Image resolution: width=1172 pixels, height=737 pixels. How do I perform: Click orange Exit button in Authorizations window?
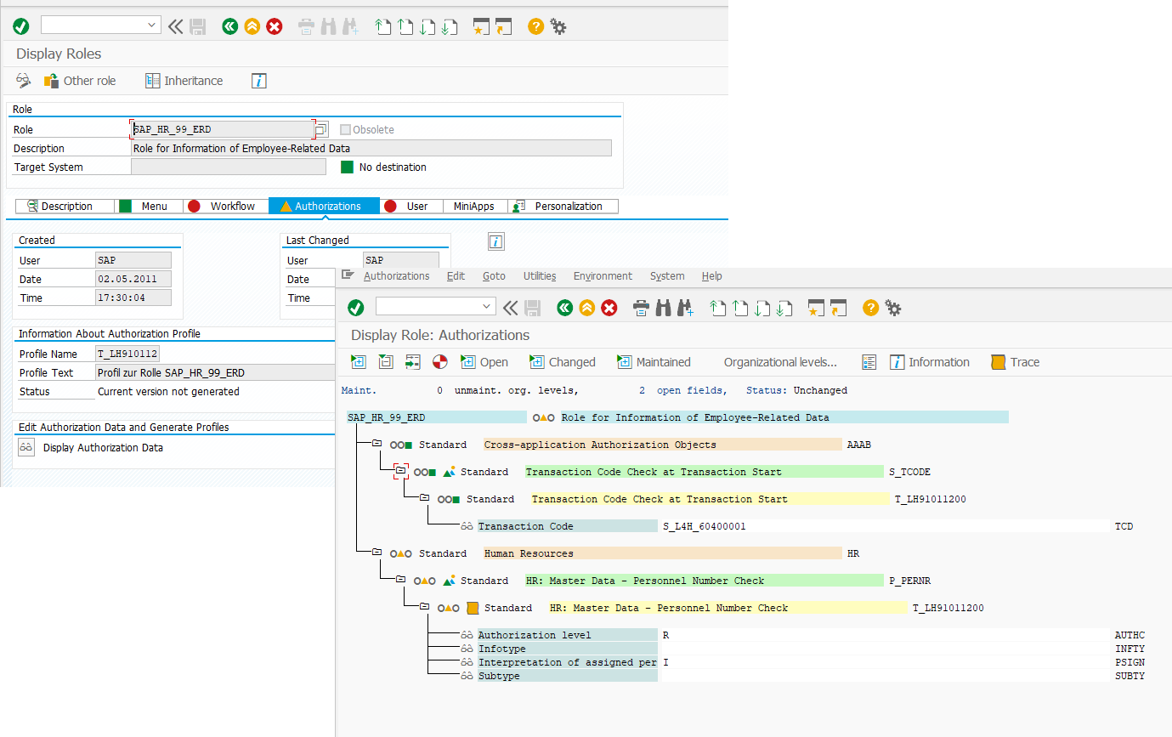586,308
